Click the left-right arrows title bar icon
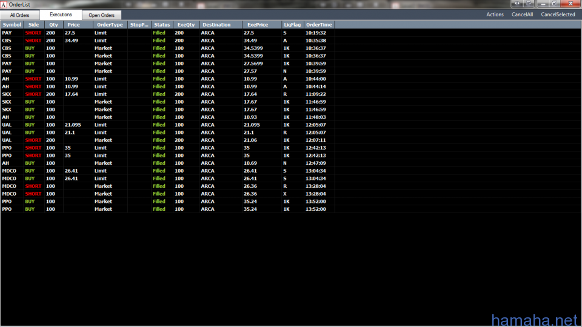The image size is (582, 327). coord(517,4)
